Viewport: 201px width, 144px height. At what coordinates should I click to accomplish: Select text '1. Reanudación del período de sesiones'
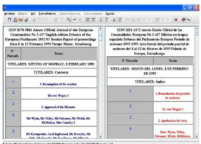[x=172, y=96]
